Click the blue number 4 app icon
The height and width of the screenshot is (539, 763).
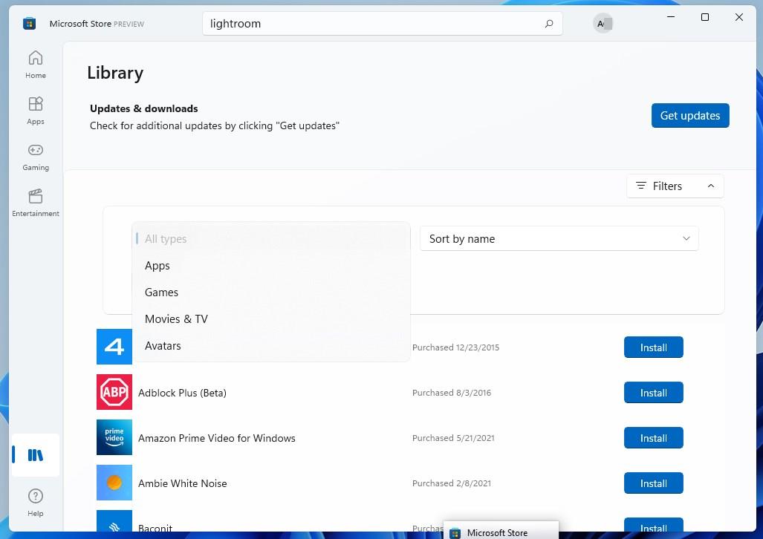pos(114,347)
